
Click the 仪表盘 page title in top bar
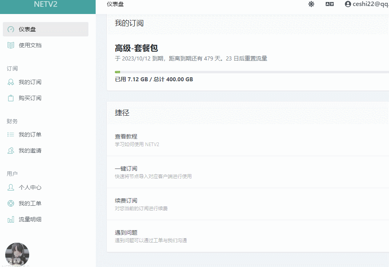click(x=115, y=4)
